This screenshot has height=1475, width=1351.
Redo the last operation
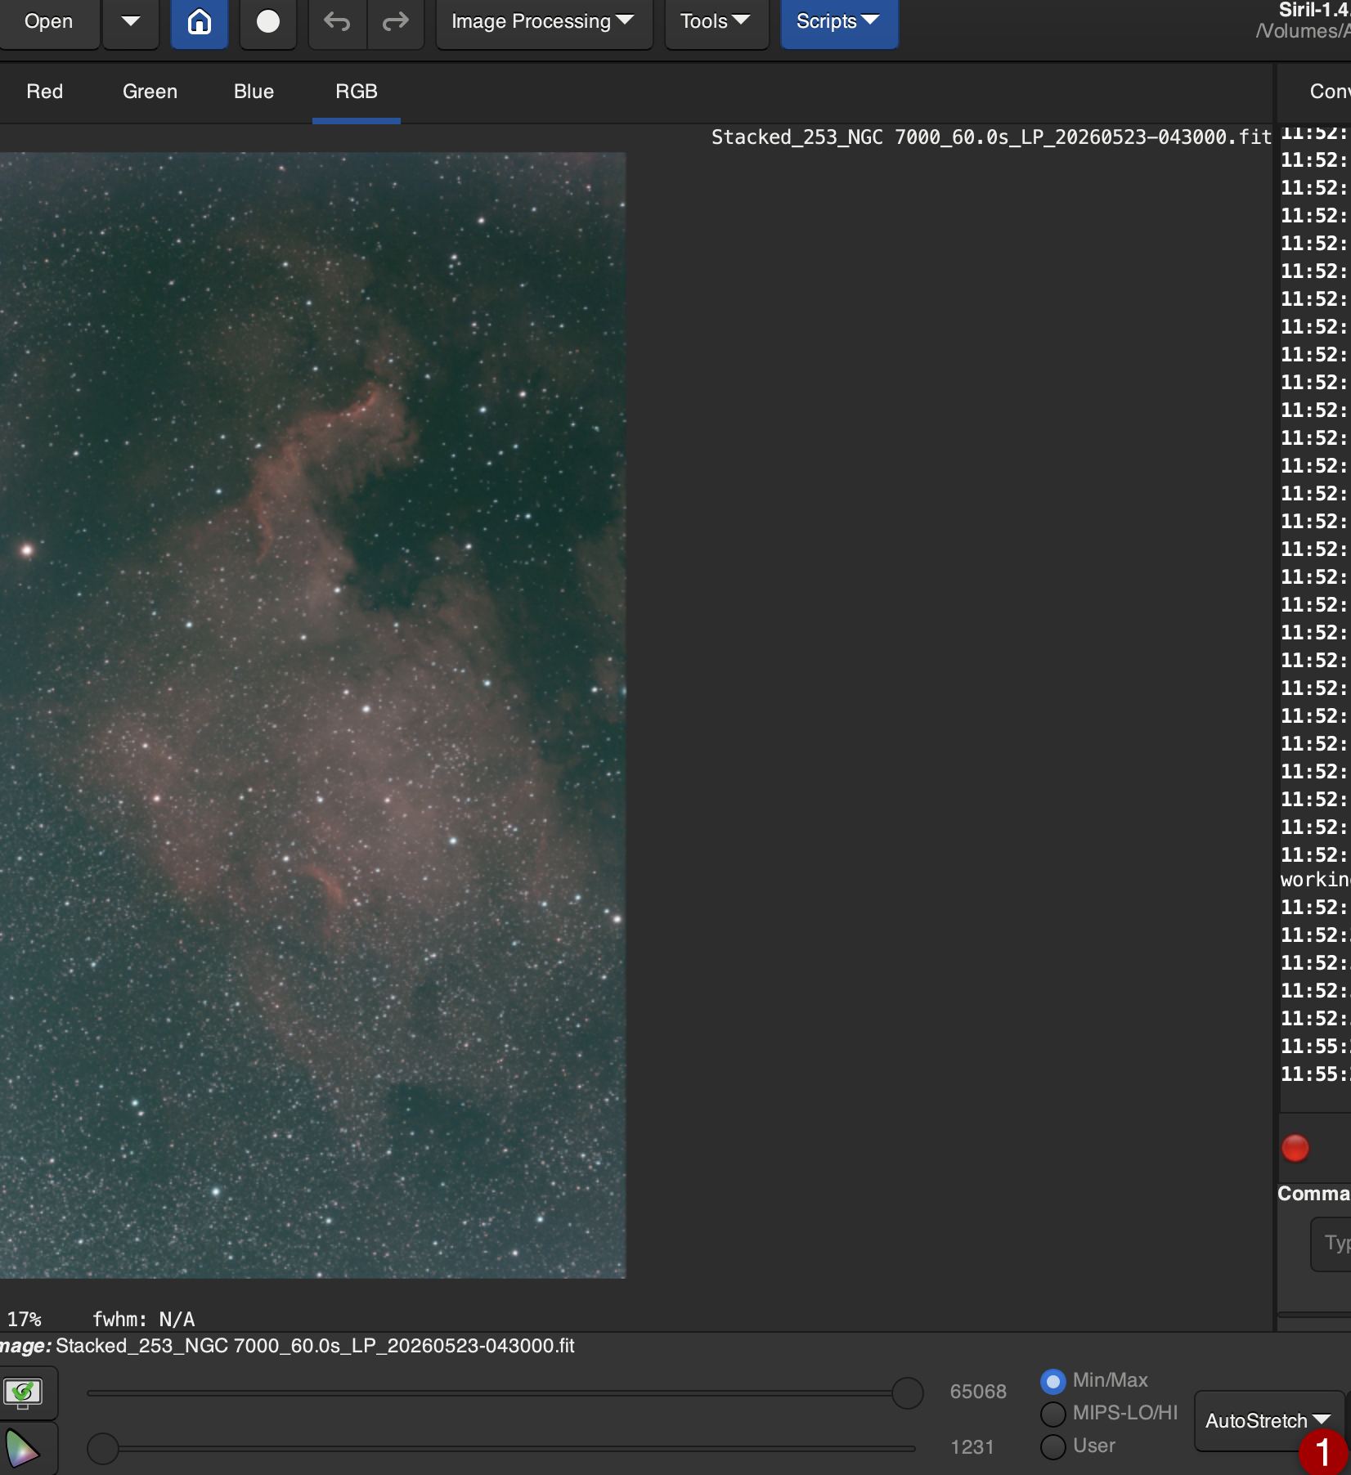click(x=396, y=22)
